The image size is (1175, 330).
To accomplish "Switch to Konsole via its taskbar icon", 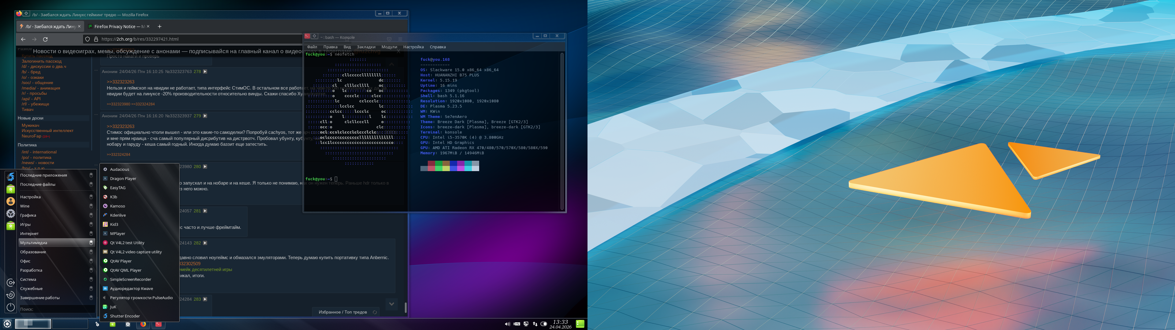I will [x=158, y=324].
